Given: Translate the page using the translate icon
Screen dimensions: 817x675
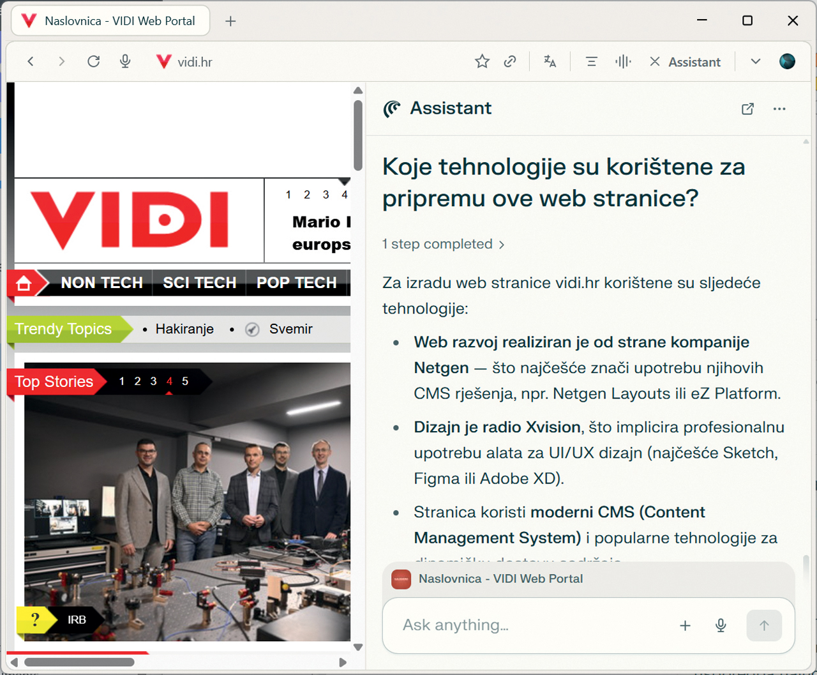Looking at the screenshot, I should click(550, 61).
